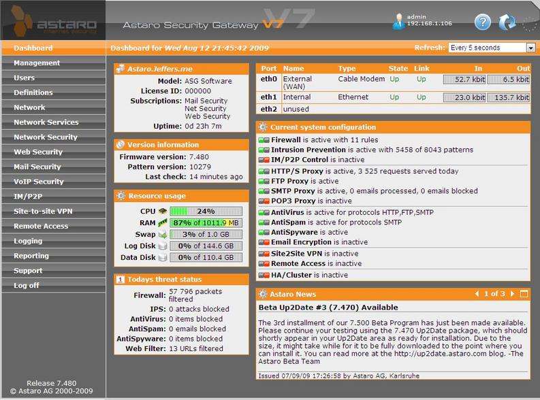Screen dimensions: 540x400
Task: Click Intrusion Prevention status indicator
Action: click(x=264, y=150)
